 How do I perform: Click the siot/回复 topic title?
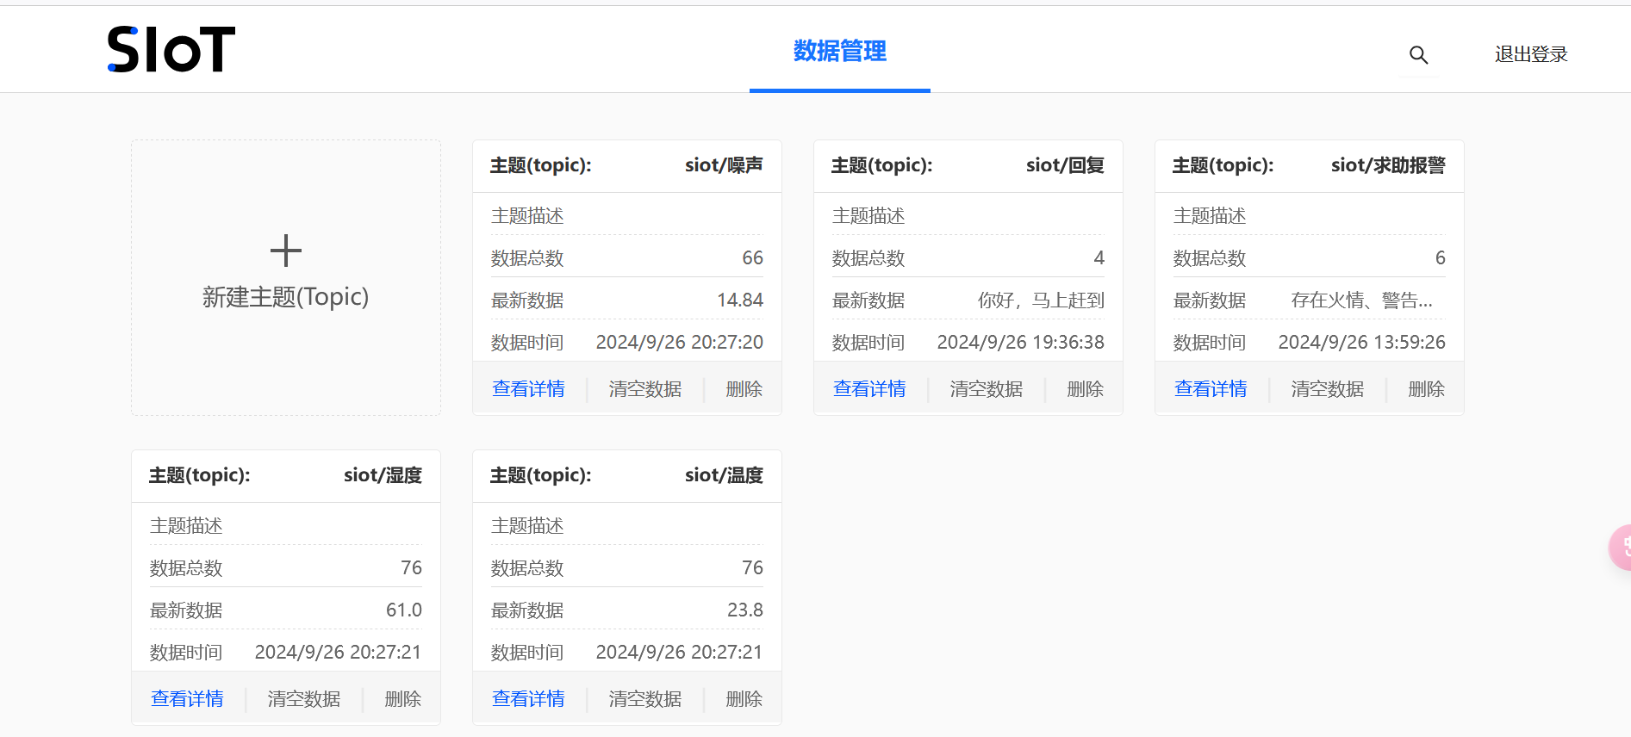click(1065, 165)
